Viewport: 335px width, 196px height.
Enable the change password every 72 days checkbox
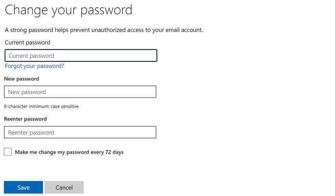coord(8,152)
